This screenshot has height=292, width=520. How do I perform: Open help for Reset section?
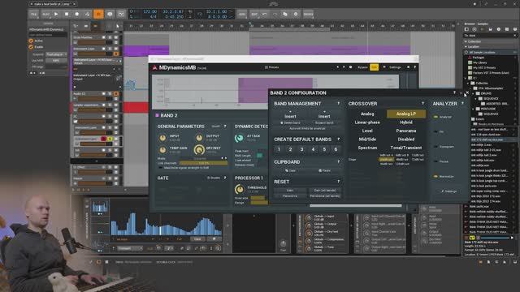[x=339, y=182]
